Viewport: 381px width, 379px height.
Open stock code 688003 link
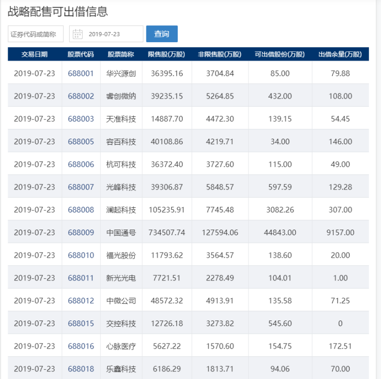pos(81,119)
